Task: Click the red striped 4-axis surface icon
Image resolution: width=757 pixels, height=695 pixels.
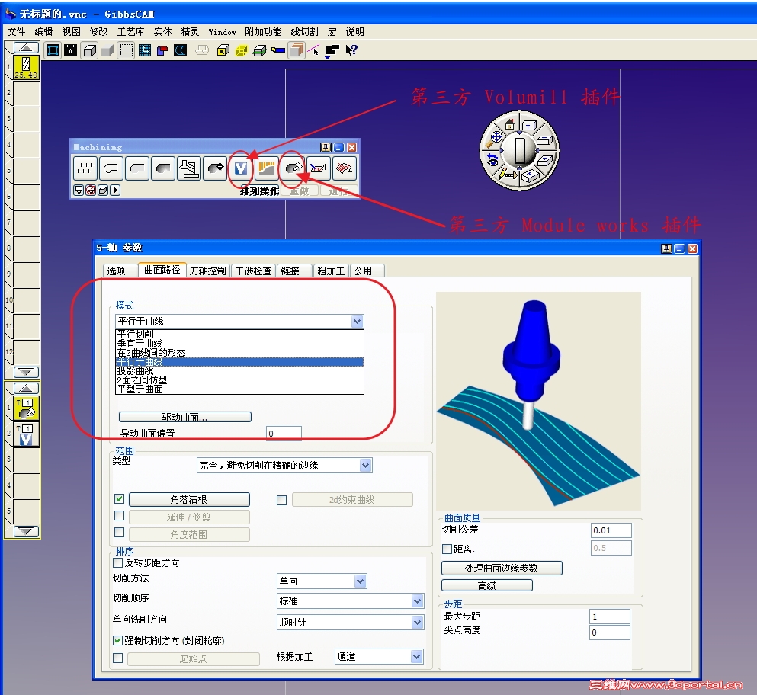Action: 345,168
